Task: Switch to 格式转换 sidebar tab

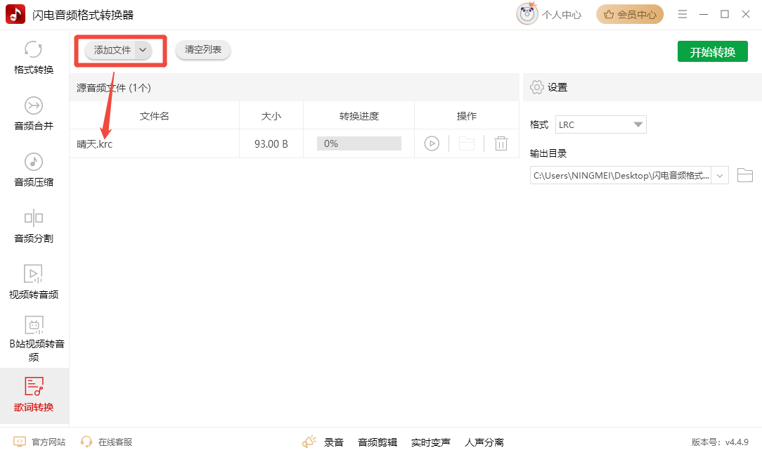Action: point(34,58)
